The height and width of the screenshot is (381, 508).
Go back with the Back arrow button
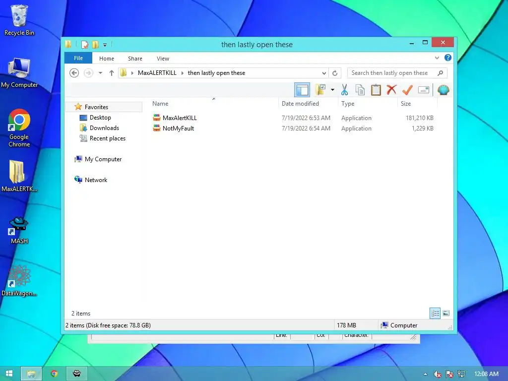74,73
